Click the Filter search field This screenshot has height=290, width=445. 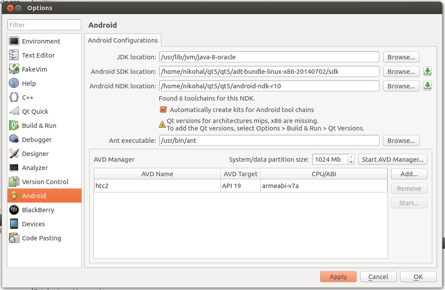click(x=44, y=25)
